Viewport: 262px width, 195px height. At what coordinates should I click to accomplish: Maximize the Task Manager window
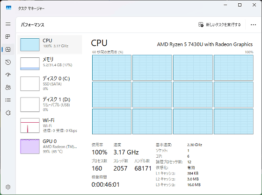[240, 5]
